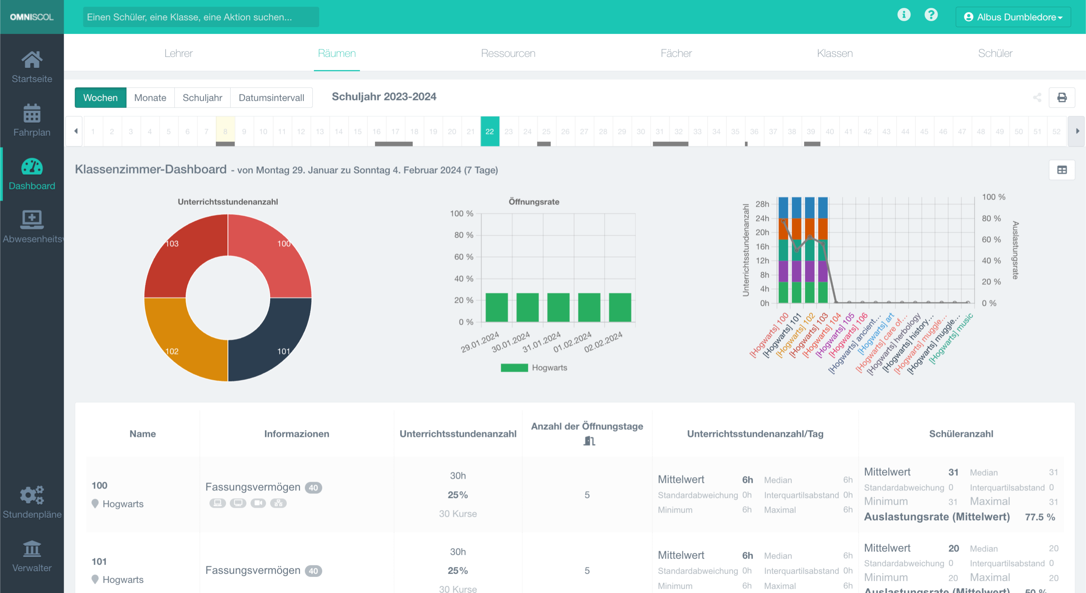Open the Klassen tab
The image size is (1086, 593).
coord(834,53)
